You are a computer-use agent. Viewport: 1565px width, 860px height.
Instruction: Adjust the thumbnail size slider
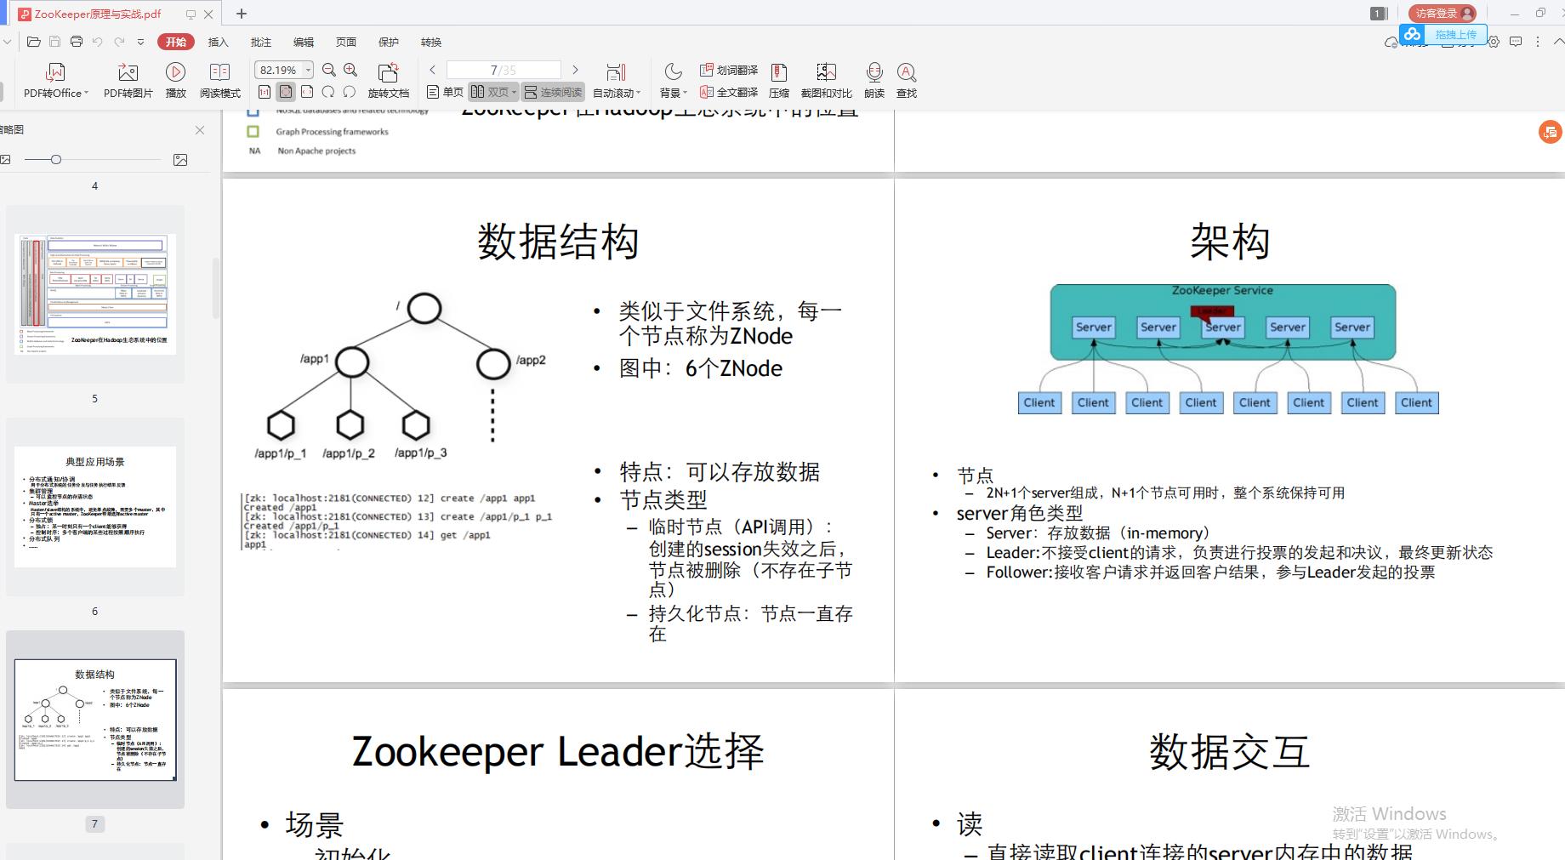pyautogui.click(x=56, y=159)
